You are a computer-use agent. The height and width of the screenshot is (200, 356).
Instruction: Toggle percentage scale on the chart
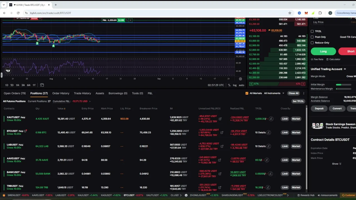229,85
